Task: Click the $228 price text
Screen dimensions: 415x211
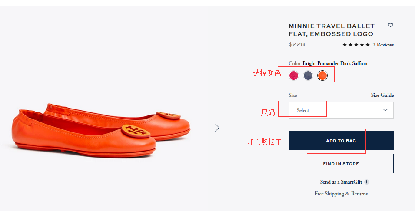Action: [297, 44]
